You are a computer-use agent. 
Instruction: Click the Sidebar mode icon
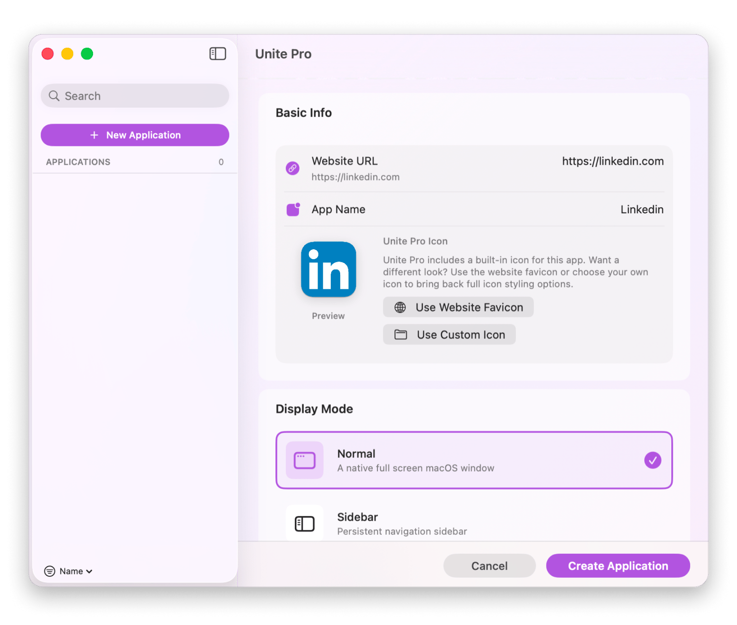[305, 524]
